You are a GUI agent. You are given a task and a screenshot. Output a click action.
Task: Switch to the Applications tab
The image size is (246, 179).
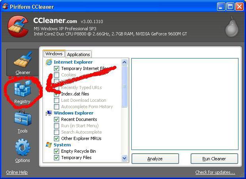(x=79, y=54)
